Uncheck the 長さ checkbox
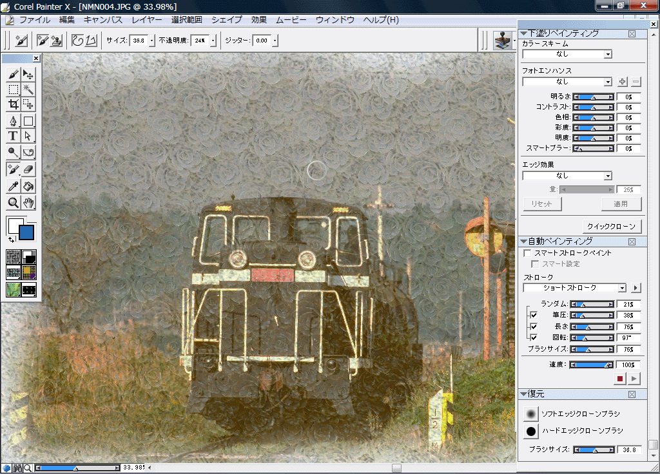660x474 pixels. pyautogui.click(x=534, y=327)
